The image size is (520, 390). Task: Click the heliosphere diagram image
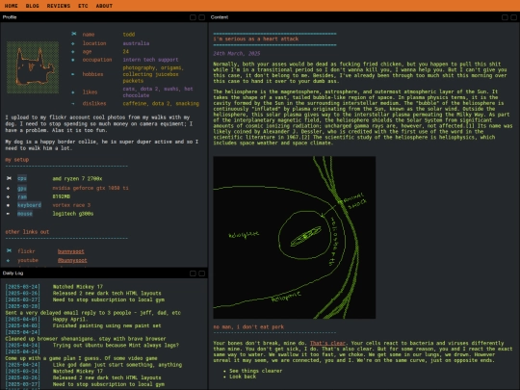tap(294, 238)
